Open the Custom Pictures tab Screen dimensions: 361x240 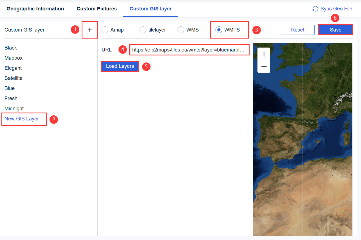97,8
